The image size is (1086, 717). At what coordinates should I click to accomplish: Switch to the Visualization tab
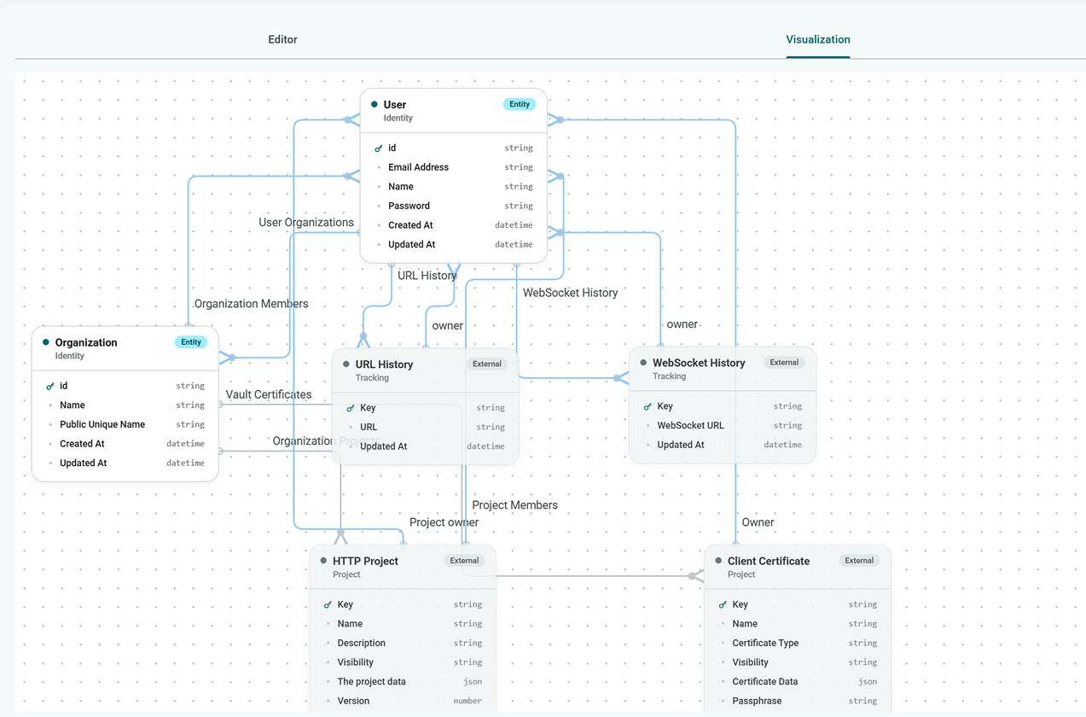(817, 39)
